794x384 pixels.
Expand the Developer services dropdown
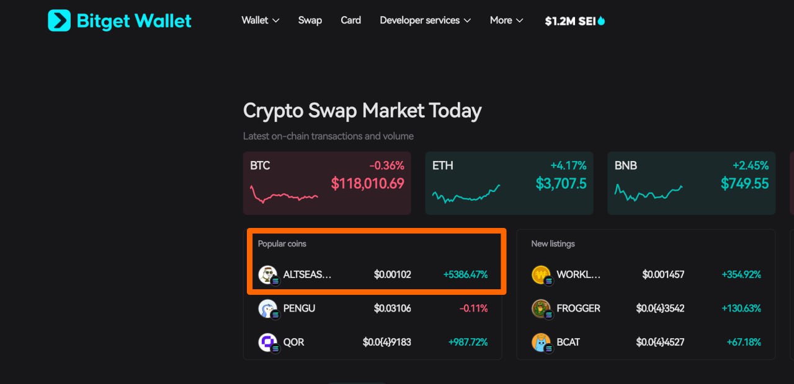pos(426,20)
